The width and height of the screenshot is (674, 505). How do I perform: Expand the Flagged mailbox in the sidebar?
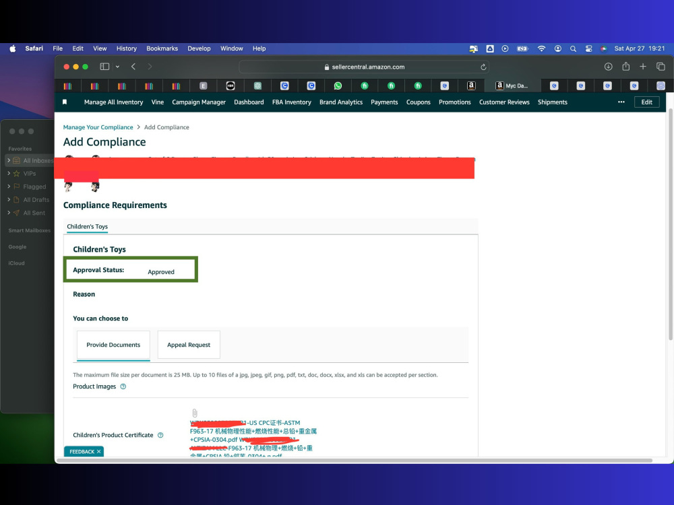[9, 187]
